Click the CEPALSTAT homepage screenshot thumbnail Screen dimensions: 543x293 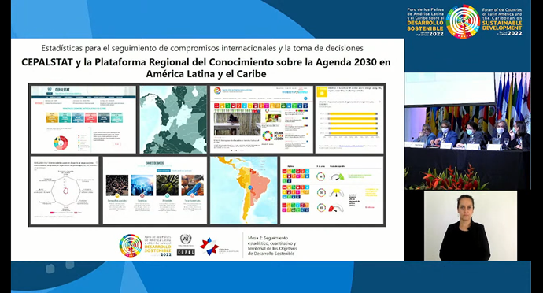click(83, 119)
